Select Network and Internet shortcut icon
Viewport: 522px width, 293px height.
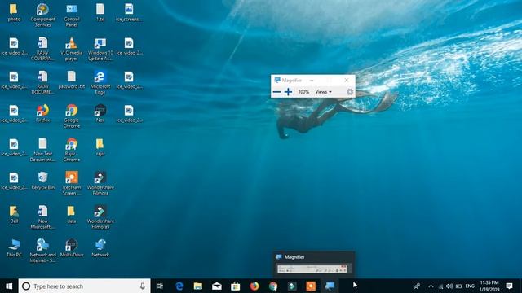[x=42, y=251]
